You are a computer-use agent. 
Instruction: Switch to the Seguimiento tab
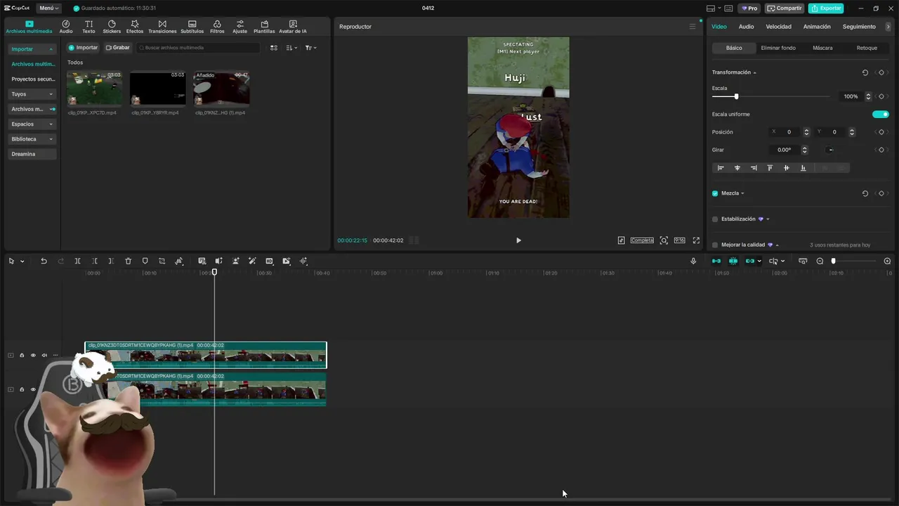click(x=859, y=27)
